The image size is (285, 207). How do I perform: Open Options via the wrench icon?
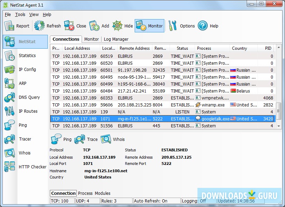pyautogui.click(x=172, y=26)
